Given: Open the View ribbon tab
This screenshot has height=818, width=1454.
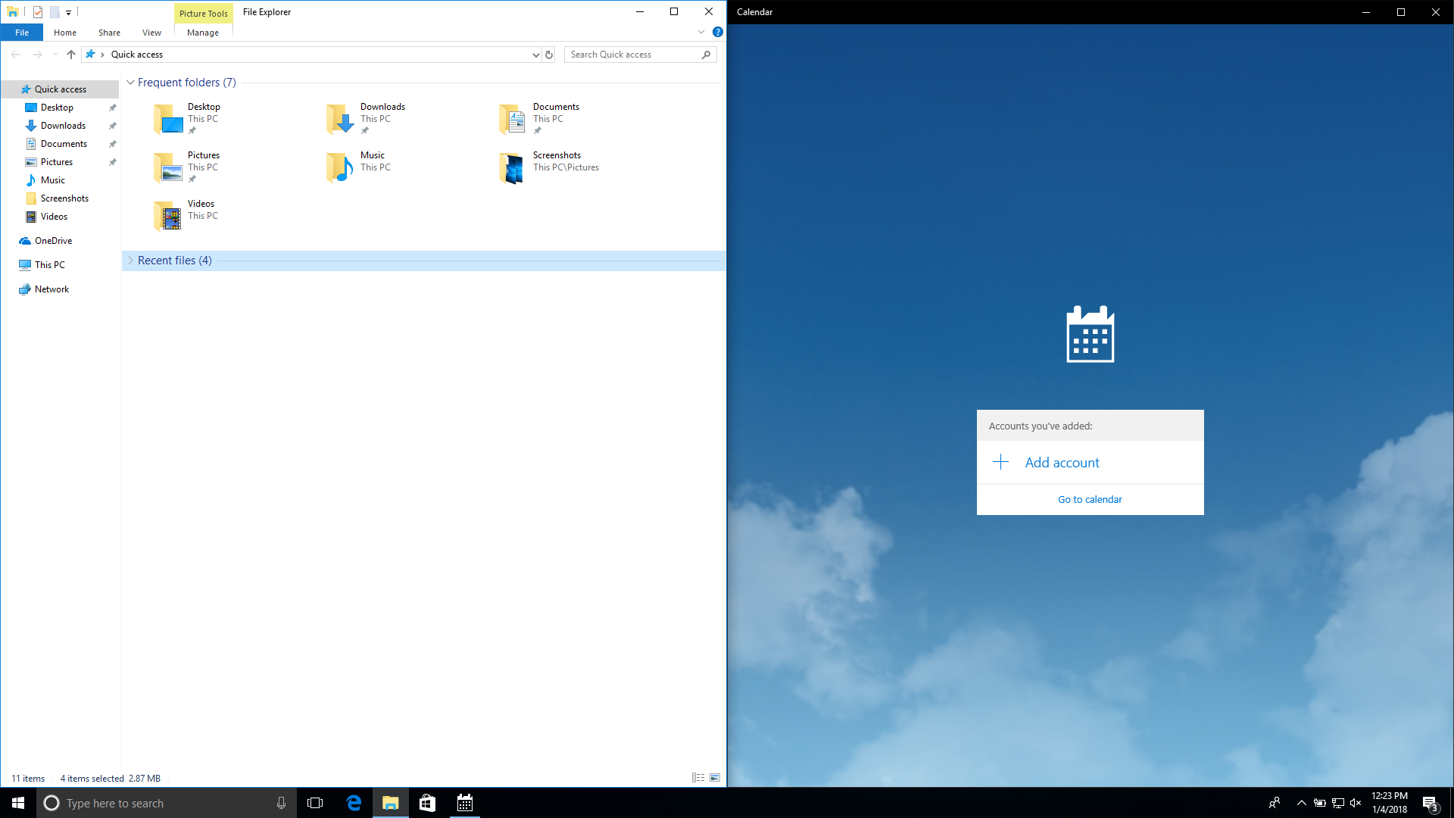Looking at the screenshot, I should coord(151,33).
